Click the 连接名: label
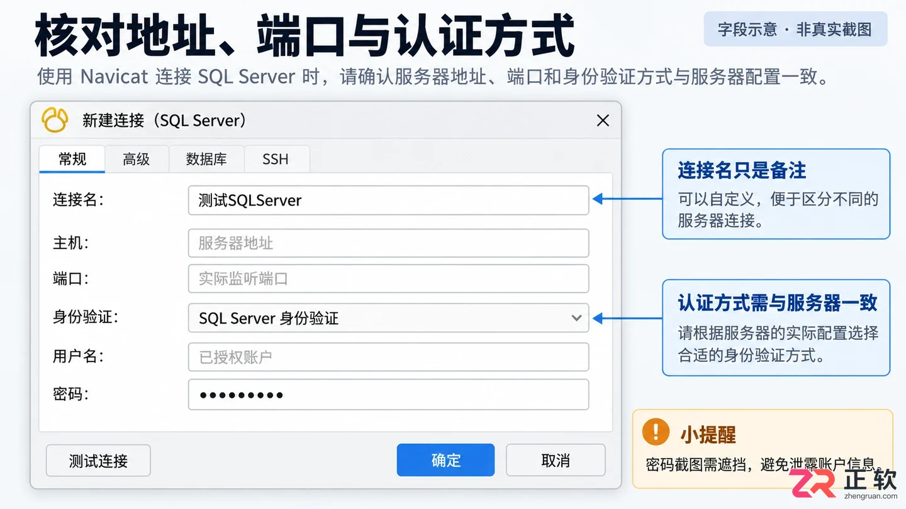Viewport: 906px width, 509px height. pos(78,200)
